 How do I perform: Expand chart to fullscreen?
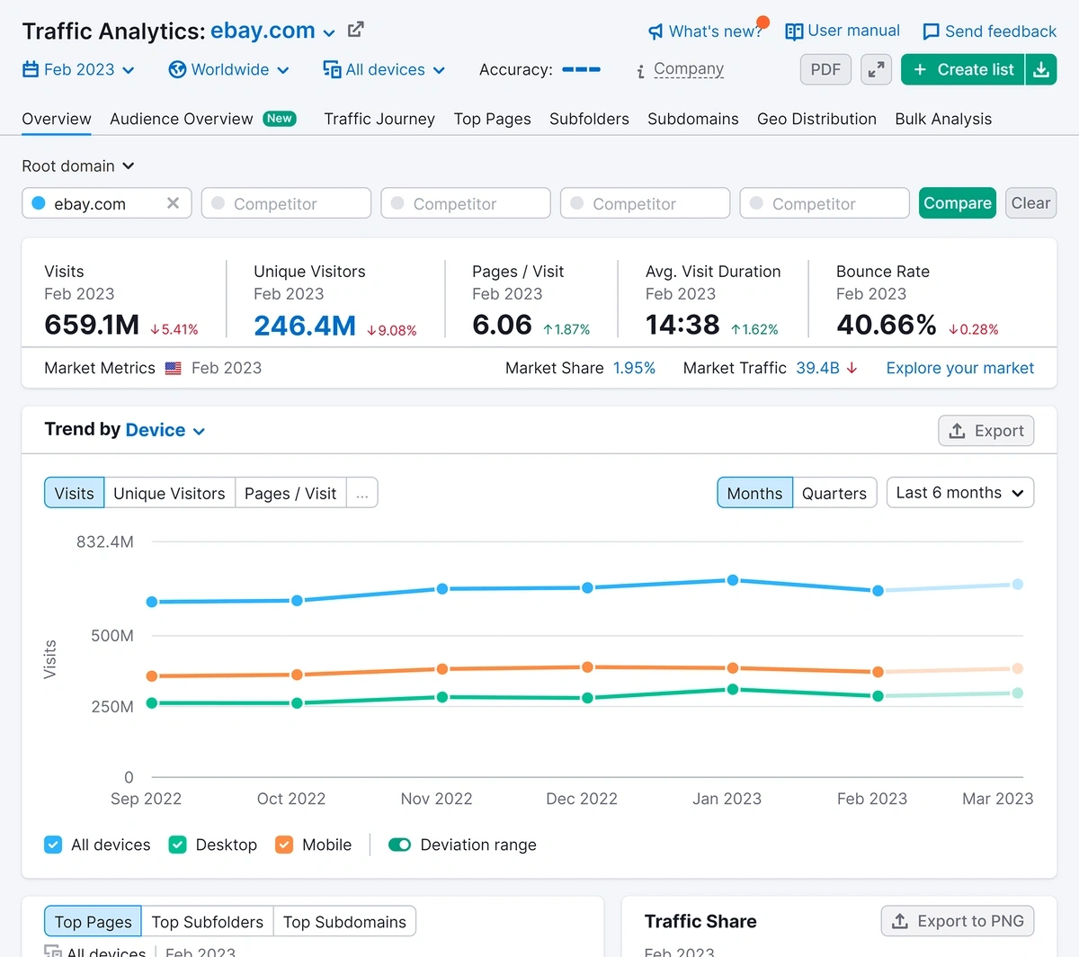click(876, 69)
